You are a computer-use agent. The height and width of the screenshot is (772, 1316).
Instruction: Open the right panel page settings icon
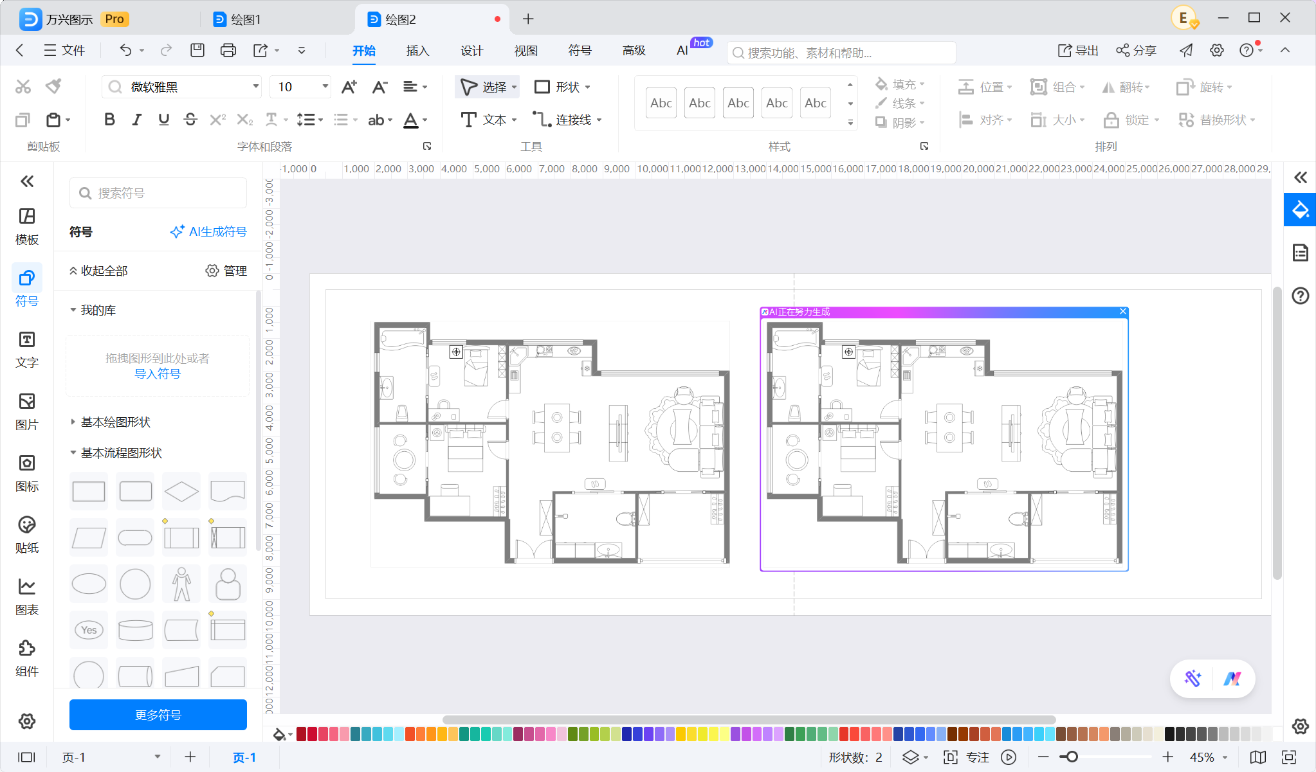(1301, 253)
